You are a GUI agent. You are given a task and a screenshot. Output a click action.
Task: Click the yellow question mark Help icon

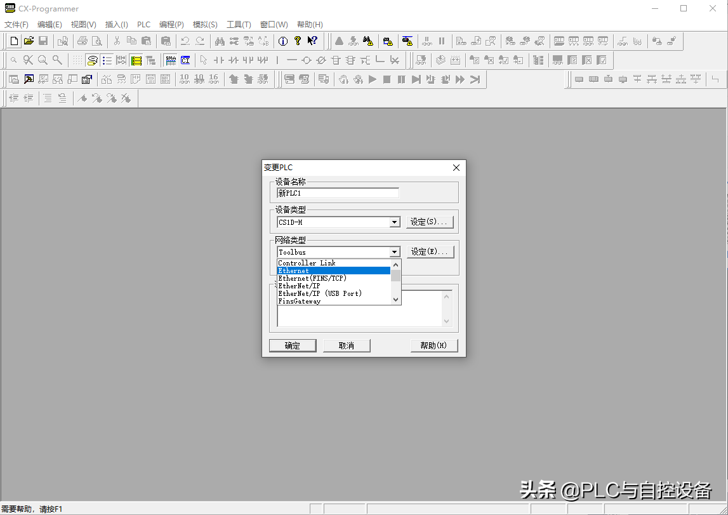(x=297, y=41)
